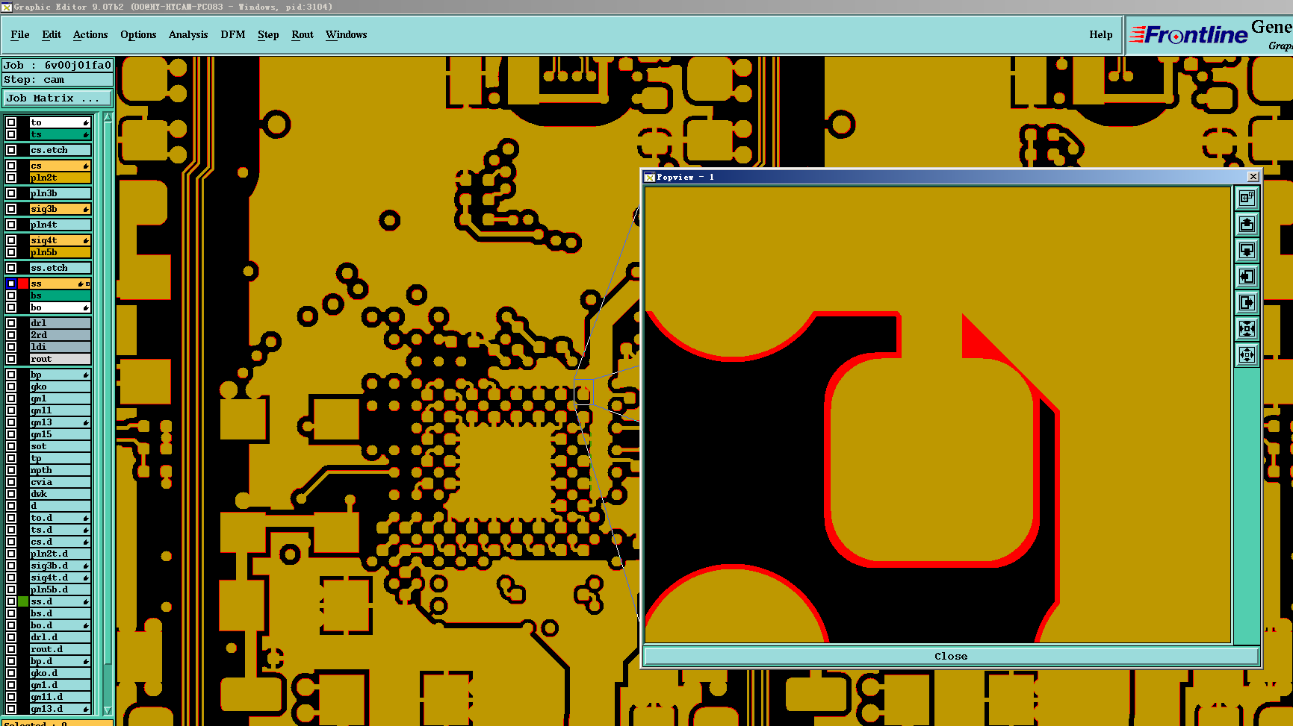The image size is (1293, 726).
Task: Pan Popview right with arrow icon
Action: pos(1247,302)
